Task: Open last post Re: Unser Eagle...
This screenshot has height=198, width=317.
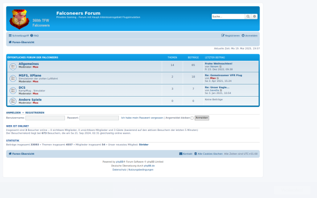Action: 217,87
